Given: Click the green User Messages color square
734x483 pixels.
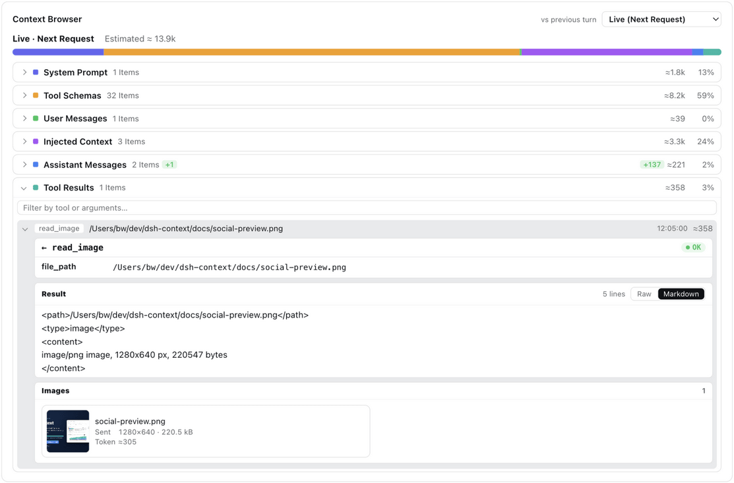Looking at the screenshot, I should click(x=36, y=119).
